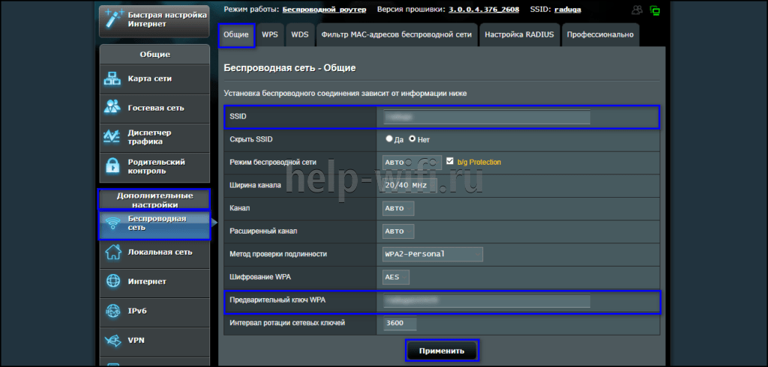Click the Применить (Apply) button
This screenshot has width=768, height=367.
442,351
